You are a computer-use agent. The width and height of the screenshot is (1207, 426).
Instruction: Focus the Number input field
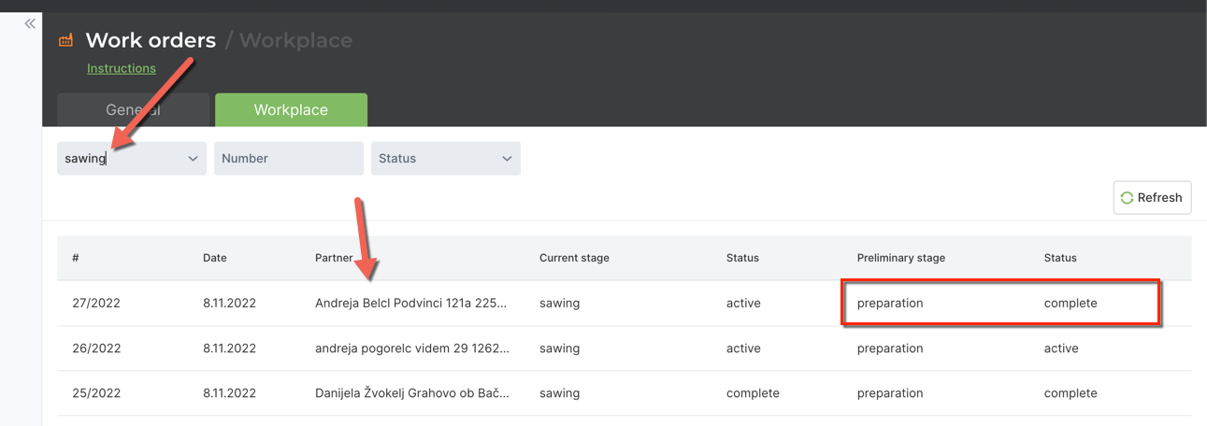click(x=289, y=158)
